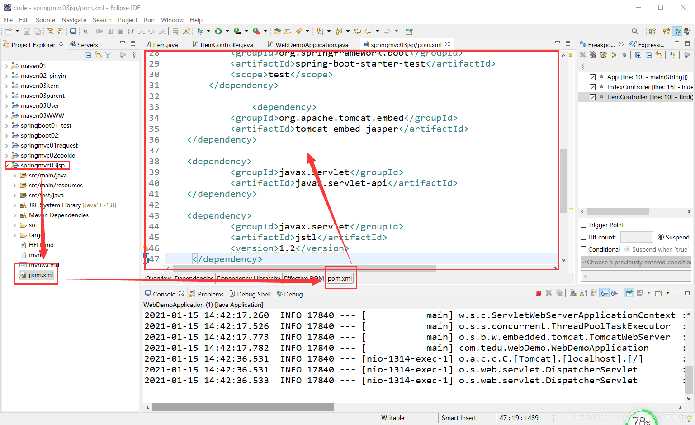Image resolution: width=695 pixels, height=425 pixels.
Task: Expand the src/main/java folder
Action: 14,175
